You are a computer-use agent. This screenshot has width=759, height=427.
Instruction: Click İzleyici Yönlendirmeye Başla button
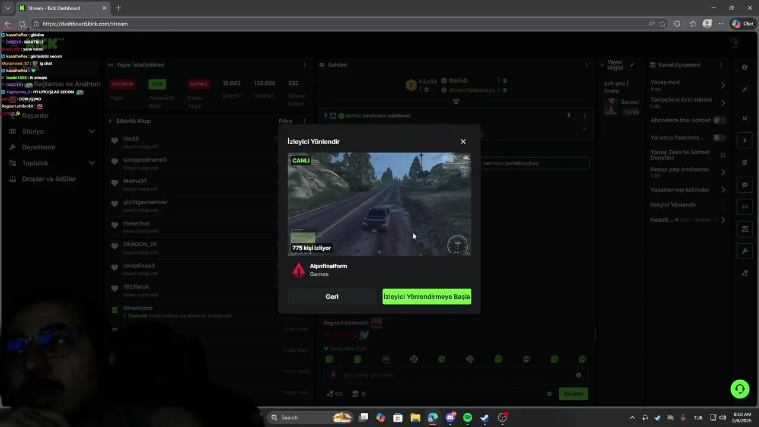click(427, 297)
